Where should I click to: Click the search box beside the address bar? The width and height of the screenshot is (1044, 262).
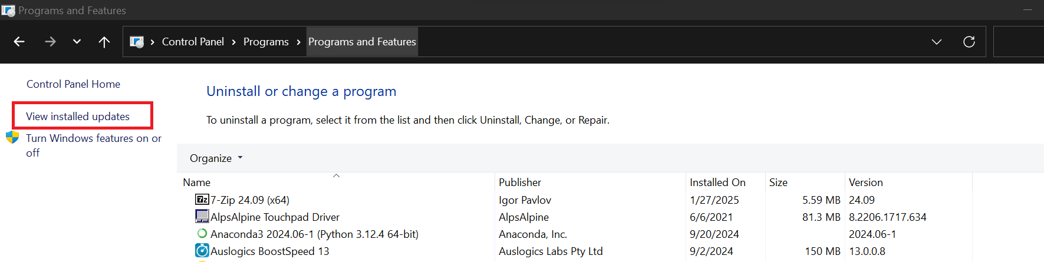click(1019, 42)
